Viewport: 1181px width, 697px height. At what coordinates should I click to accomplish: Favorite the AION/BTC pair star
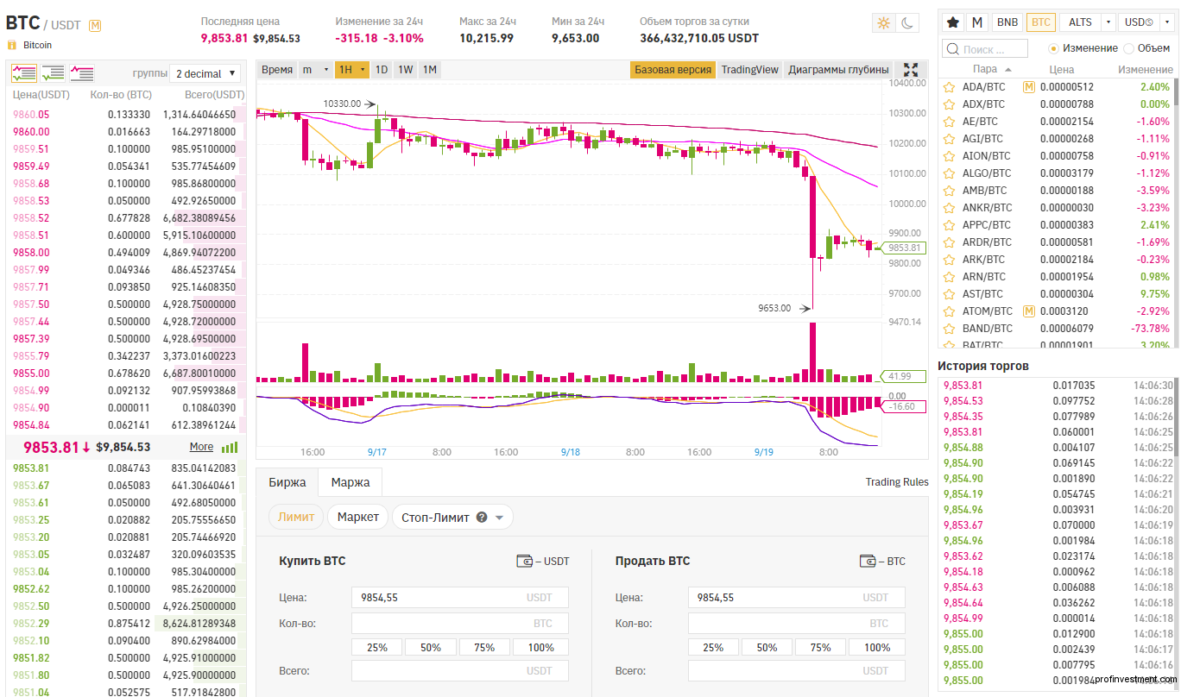click(949, 156)
